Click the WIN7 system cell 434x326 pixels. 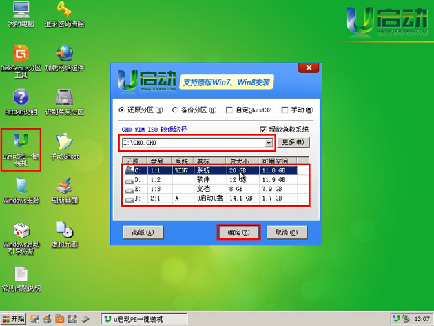pos(182,170)
